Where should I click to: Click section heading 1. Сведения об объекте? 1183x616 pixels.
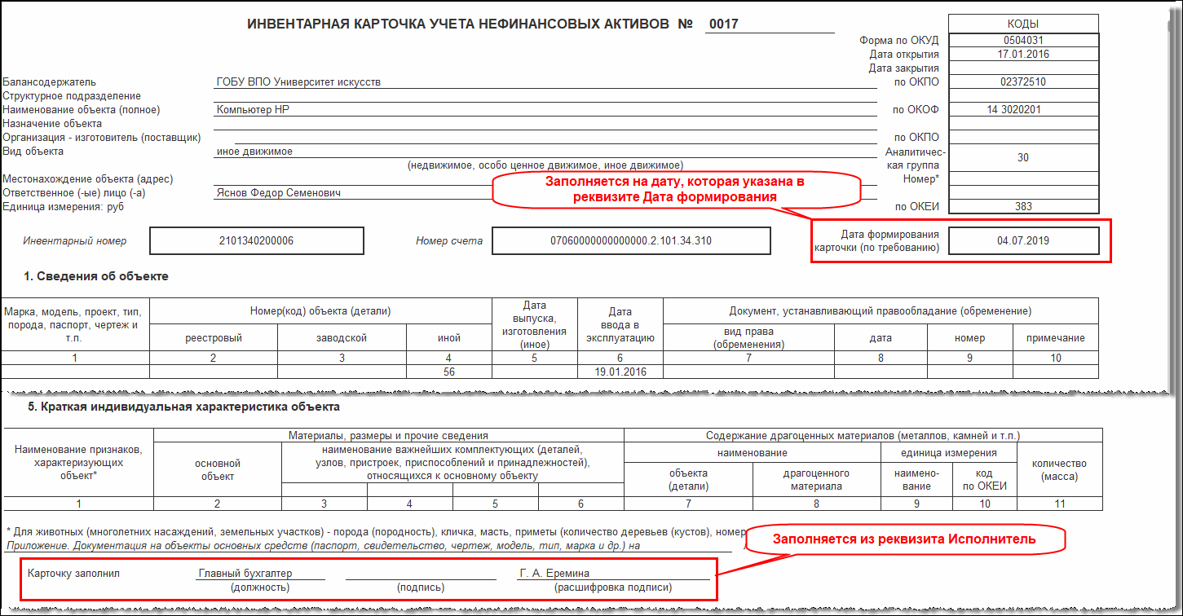pyautogui.click(x=96, y=276)
